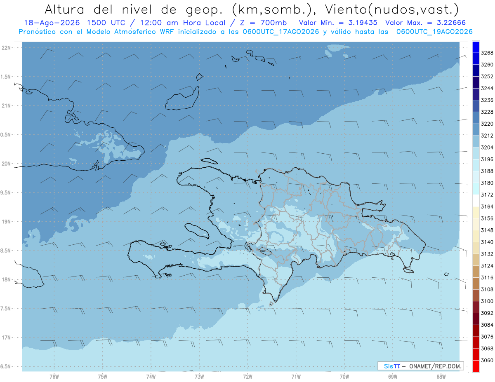Pick the legend band between 3220 and 3212
This screenshot has width=495, height=382.
(x=476, y=130)
